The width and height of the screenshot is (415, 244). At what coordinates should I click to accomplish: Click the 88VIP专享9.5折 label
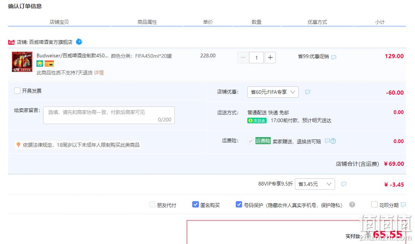(276, 184)
